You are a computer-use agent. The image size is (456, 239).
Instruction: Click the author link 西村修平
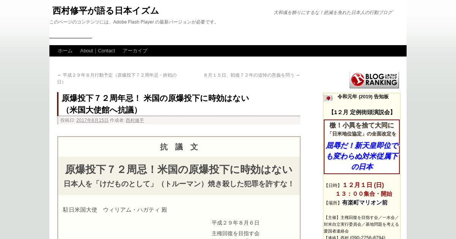135,120
